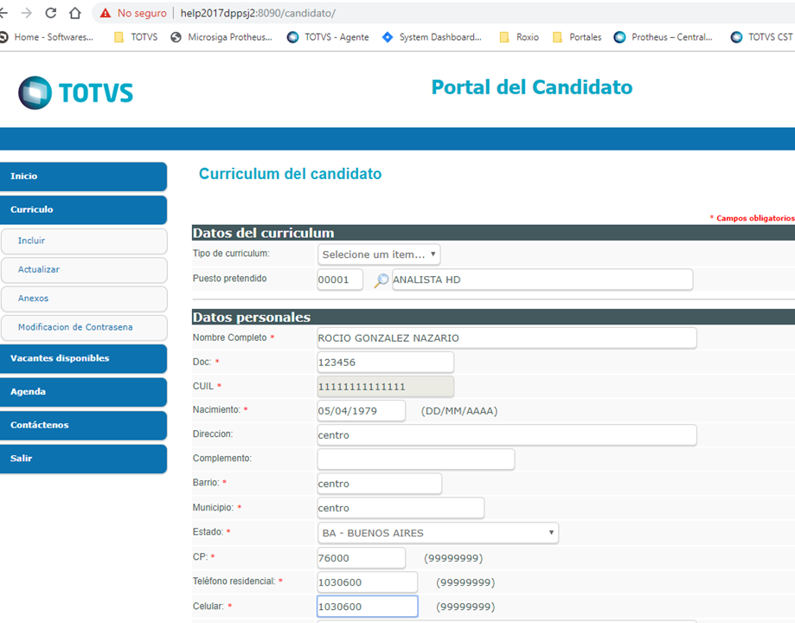
Task: Open TOTVS - Agente bookmark
Action: point(328,37)
